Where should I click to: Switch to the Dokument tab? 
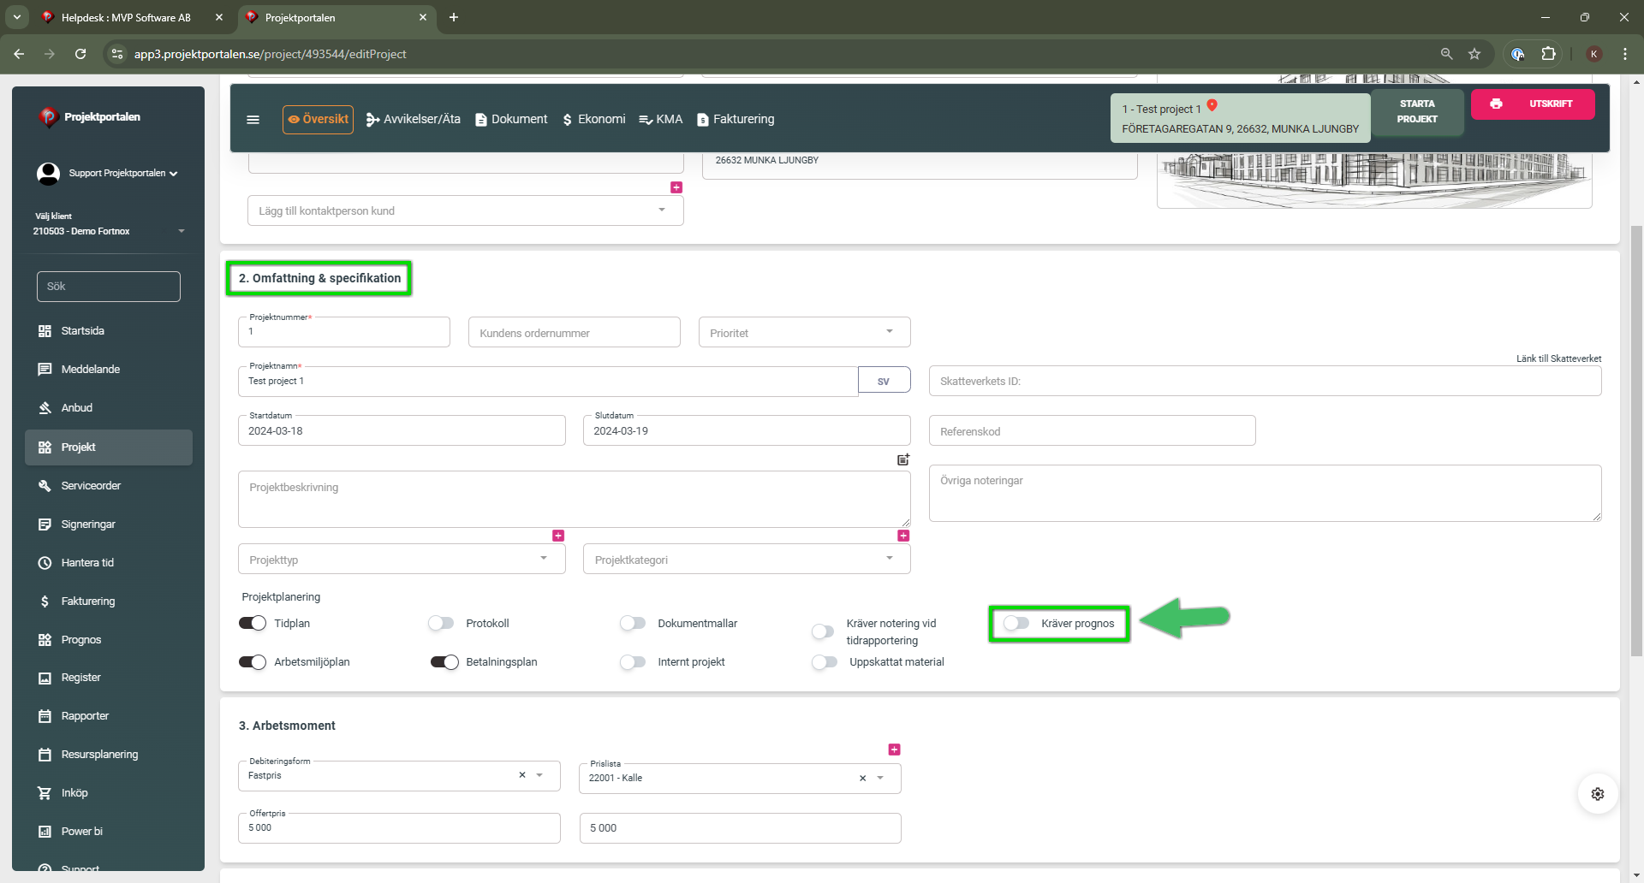511,120
